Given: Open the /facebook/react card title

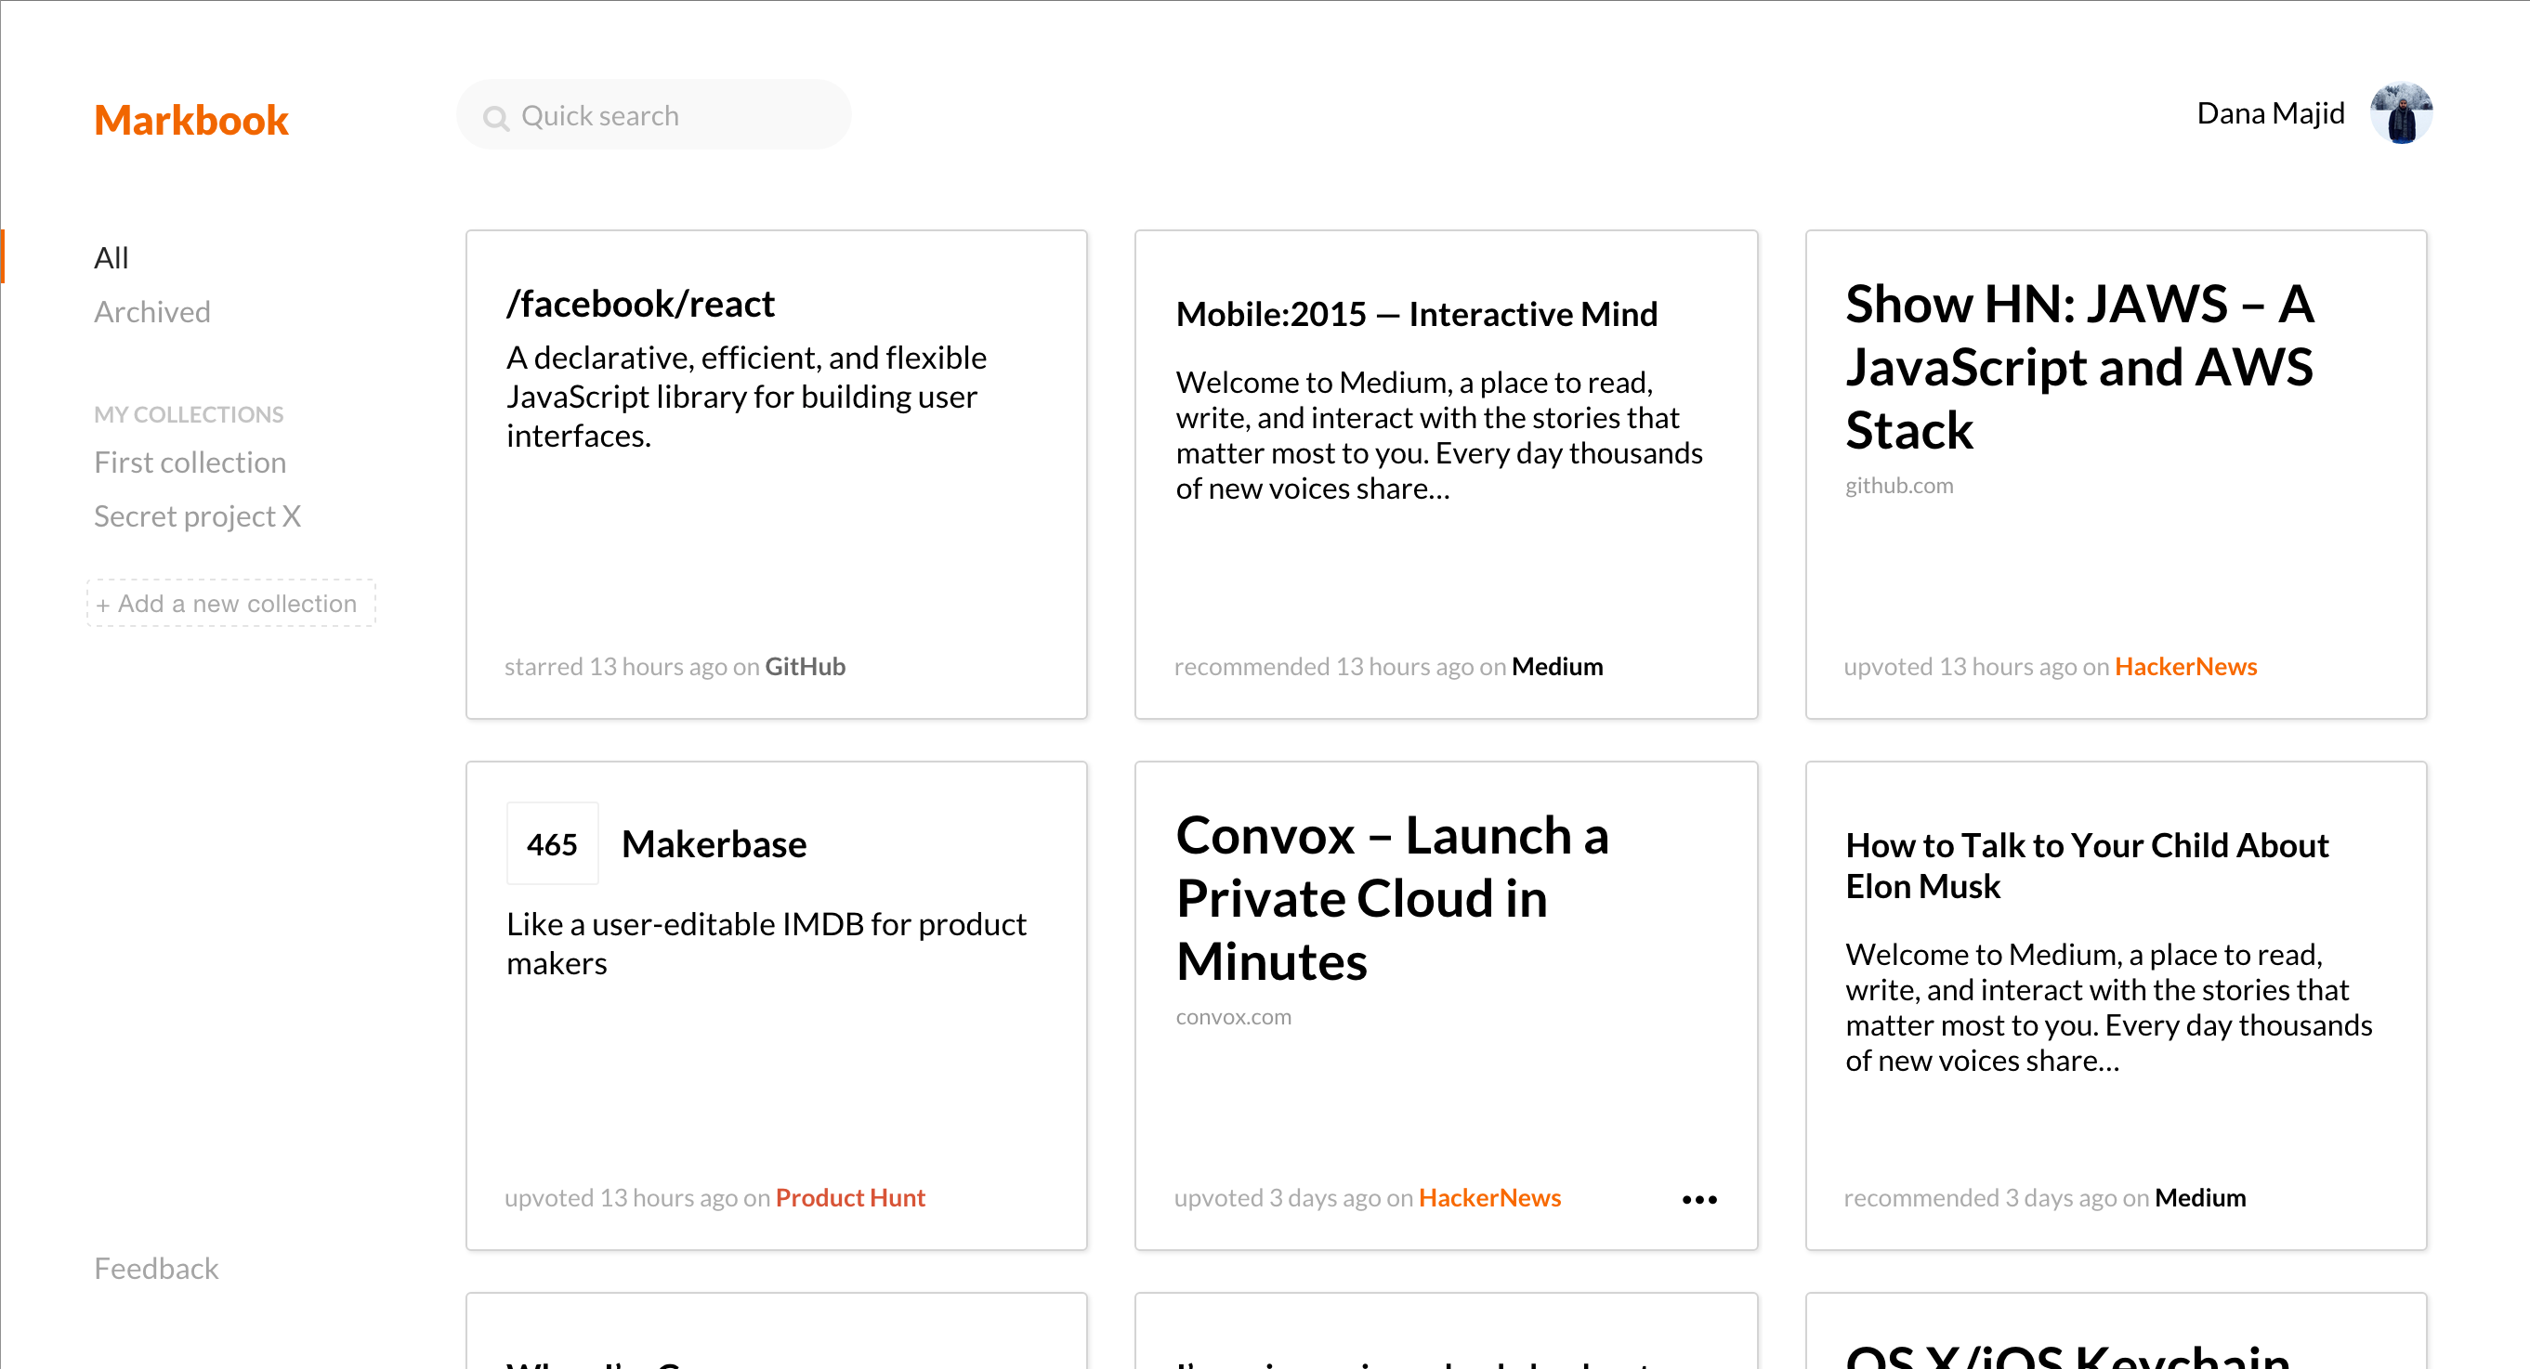Looking at the screenshot, I should (x=640, y=304).
